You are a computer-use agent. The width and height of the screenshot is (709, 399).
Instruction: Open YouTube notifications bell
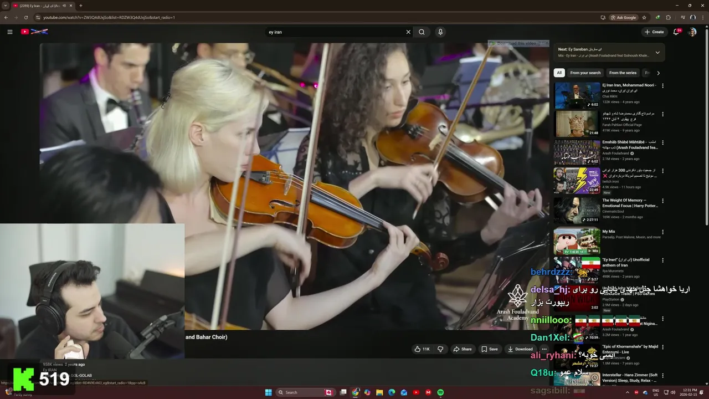point(676,32)
